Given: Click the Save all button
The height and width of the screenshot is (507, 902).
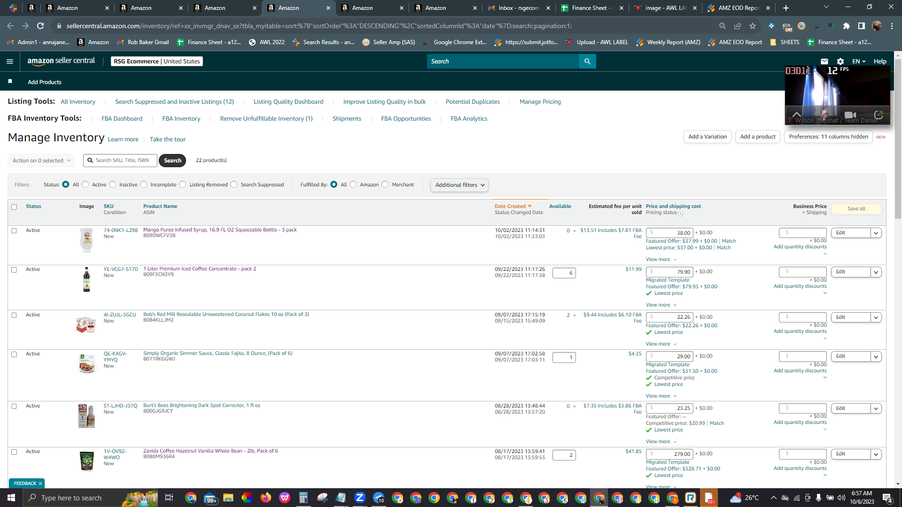Looking at the screenshot, I should tap(856, 209).
